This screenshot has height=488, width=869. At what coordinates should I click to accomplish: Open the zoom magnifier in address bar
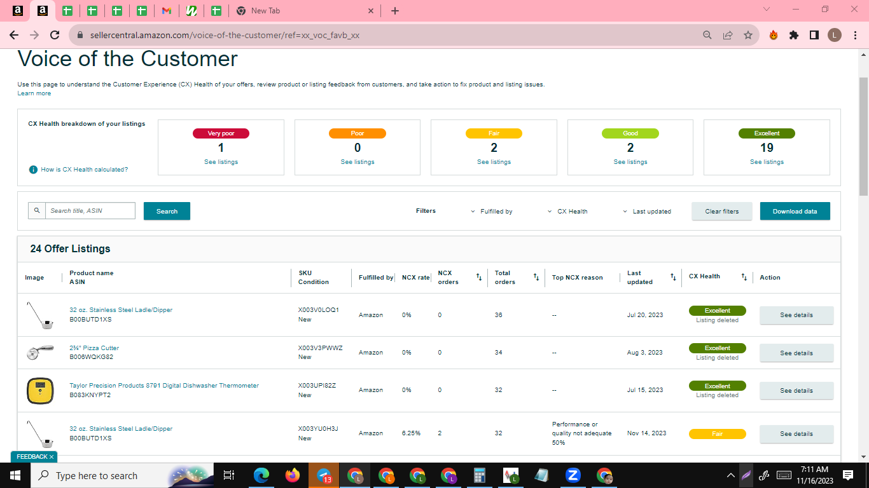(707, 35)
